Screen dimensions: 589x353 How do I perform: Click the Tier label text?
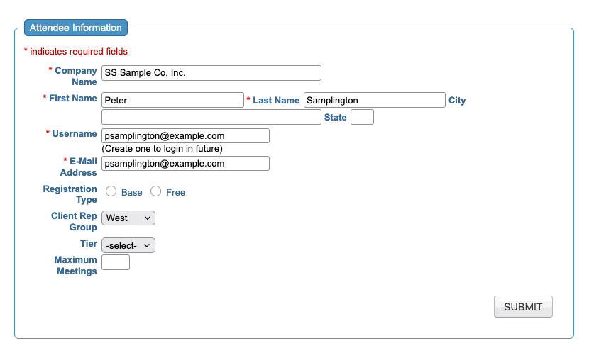point(89,243)
